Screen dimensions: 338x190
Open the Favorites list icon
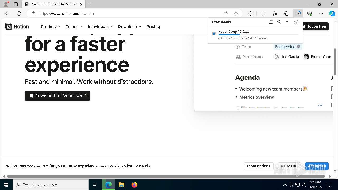[275, 13]
